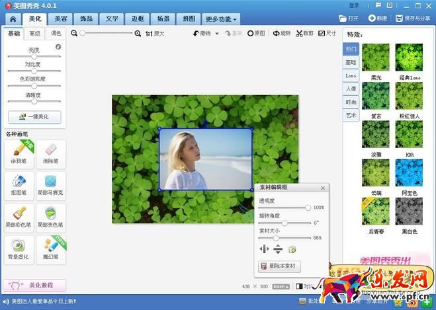Screen dimensions: 436x310
Task: Switch to the 美容 tab
Action: pyautogui.click(x=61, y=19)
